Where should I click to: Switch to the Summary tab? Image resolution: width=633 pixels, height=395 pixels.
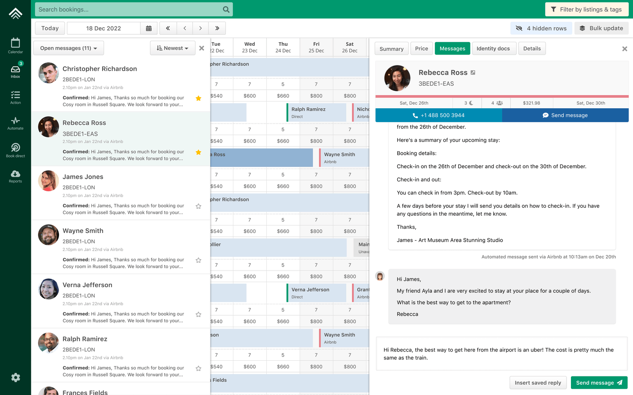click(x=392, y=49)
